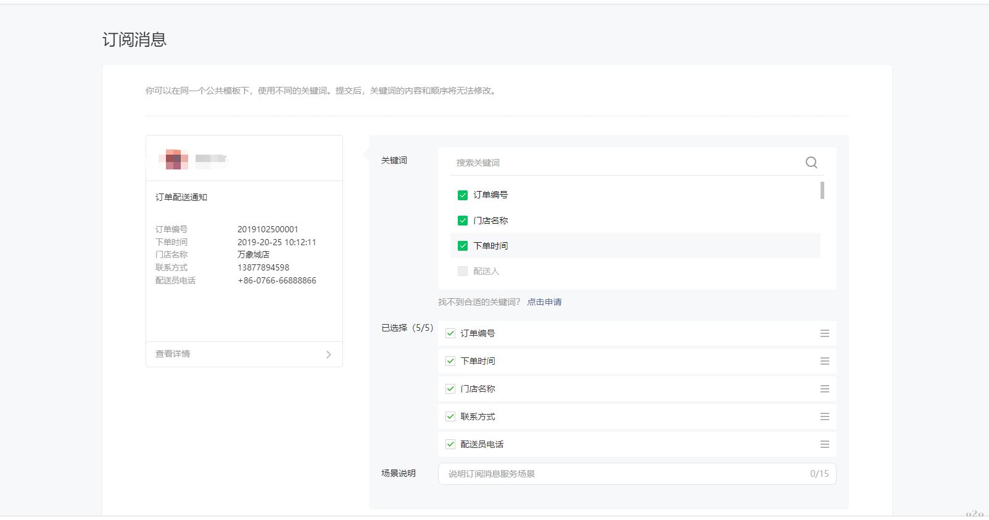
Task: Uncheck 门店名称 in the keyword list
Action: point(463,221)
